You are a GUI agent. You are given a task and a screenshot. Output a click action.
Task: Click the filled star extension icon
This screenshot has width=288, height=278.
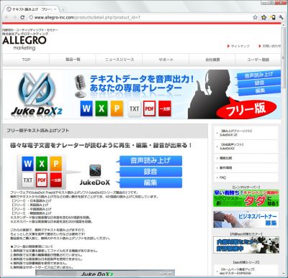coord(264,17)
